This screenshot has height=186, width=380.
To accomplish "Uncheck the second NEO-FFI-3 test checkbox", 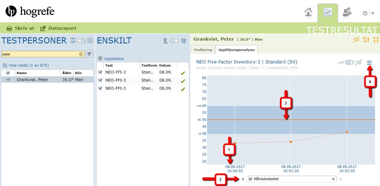I will pyautogui.click(x=100, y=80).
